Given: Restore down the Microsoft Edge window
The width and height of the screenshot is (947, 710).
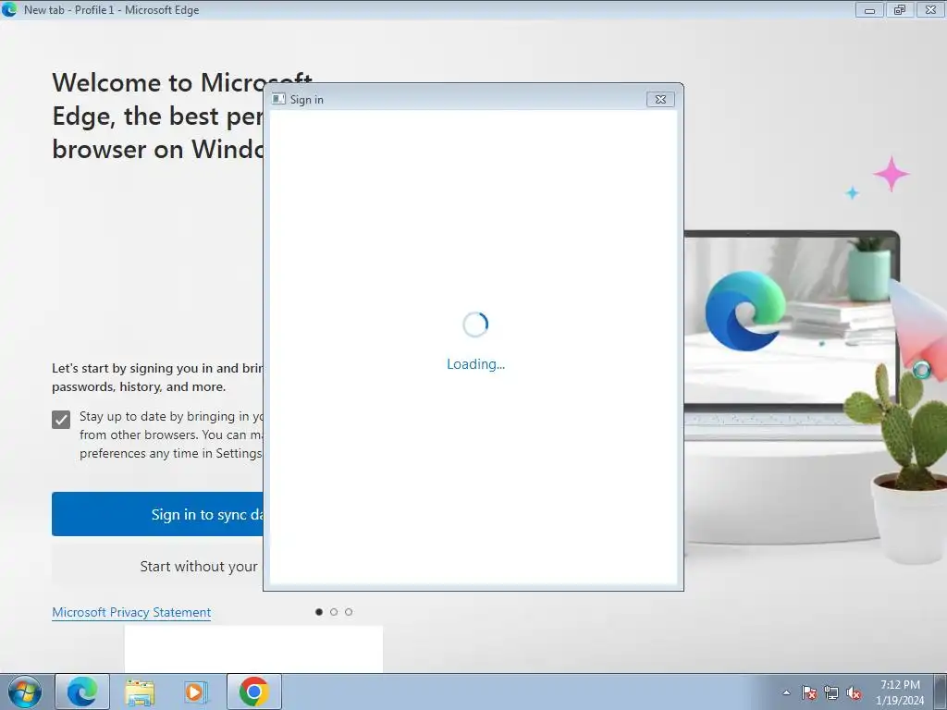Looking at the screenshot, I should (900, 9).
